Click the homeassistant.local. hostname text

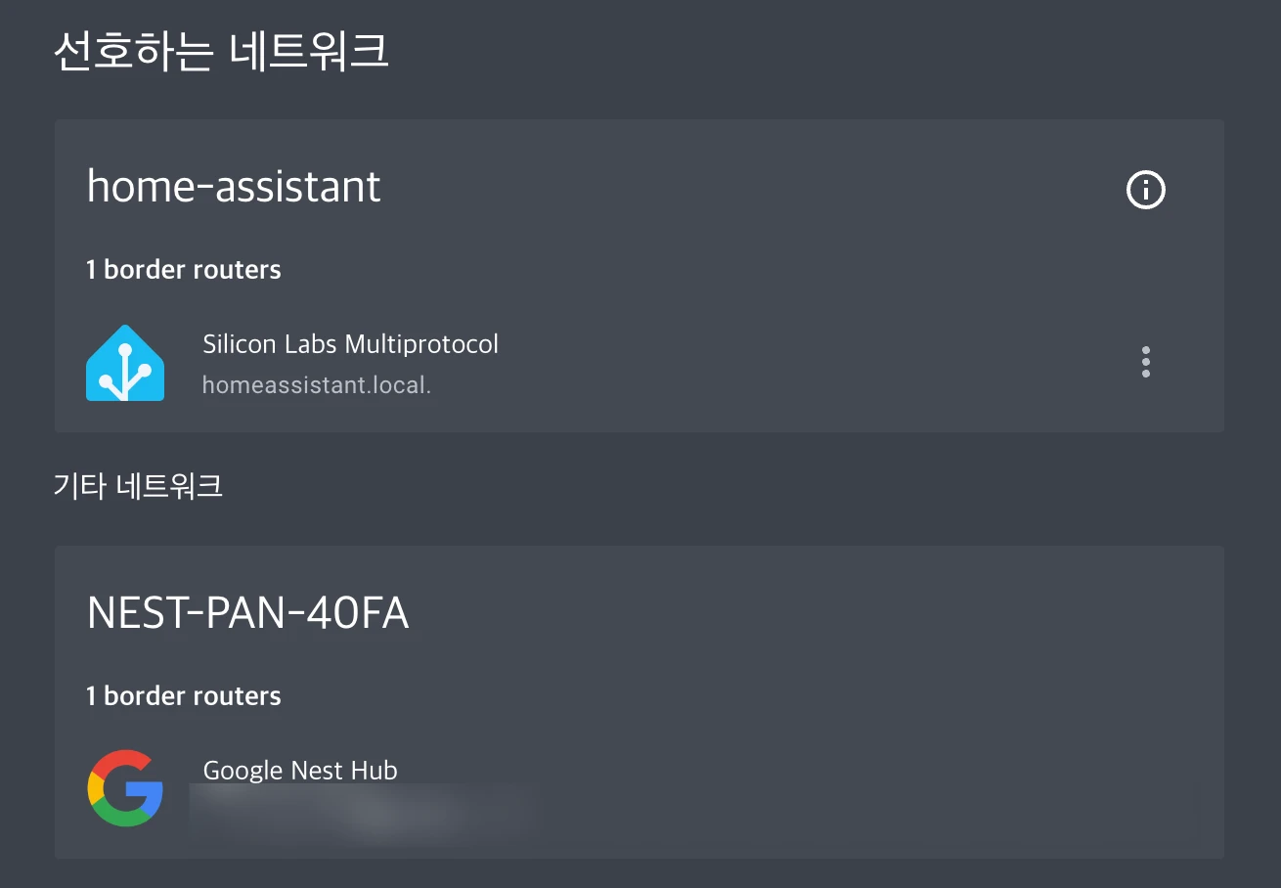tap(316, 385)
